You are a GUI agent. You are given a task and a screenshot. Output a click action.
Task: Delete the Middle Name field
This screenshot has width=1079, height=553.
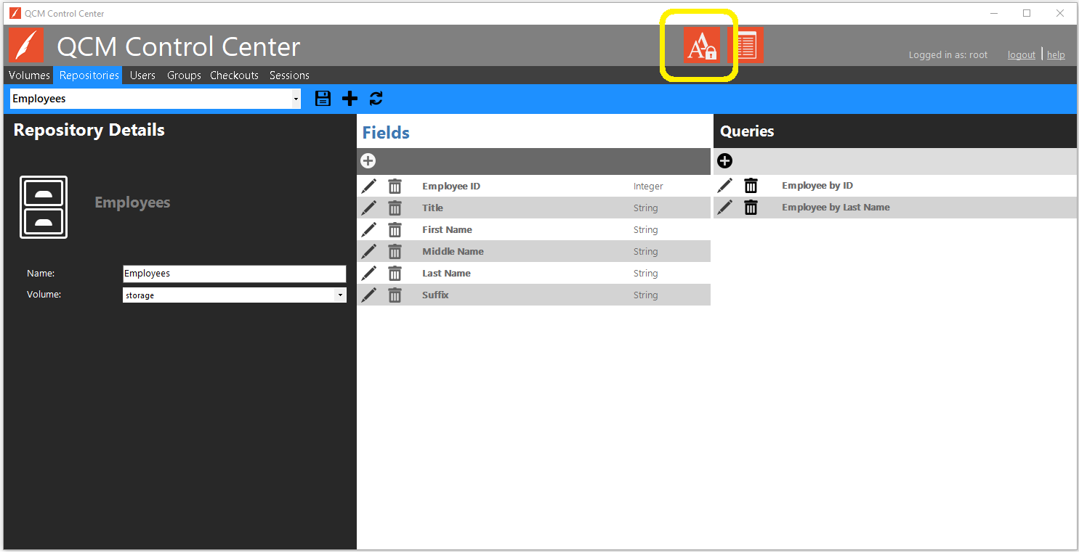(395, 252)
